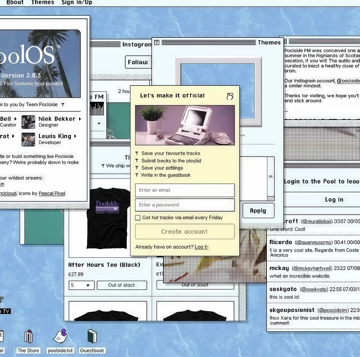Click the Apply theme button
This screenshot has height=357, width=360.
258,211
